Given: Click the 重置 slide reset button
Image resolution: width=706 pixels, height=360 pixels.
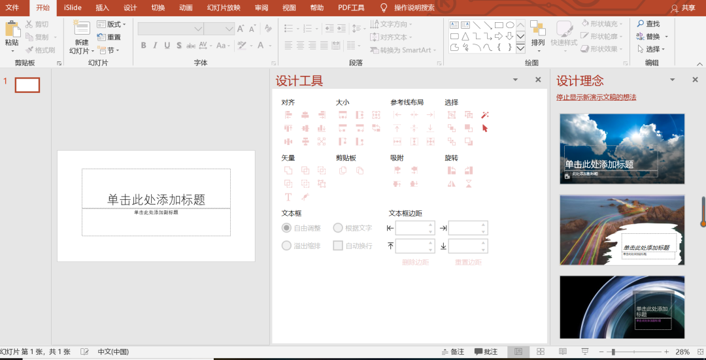Looking at the screenshot, I should tap(109, 37).
